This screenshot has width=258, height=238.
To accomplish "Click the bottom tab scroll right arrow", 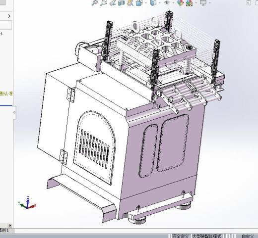I will pos(10,225).
